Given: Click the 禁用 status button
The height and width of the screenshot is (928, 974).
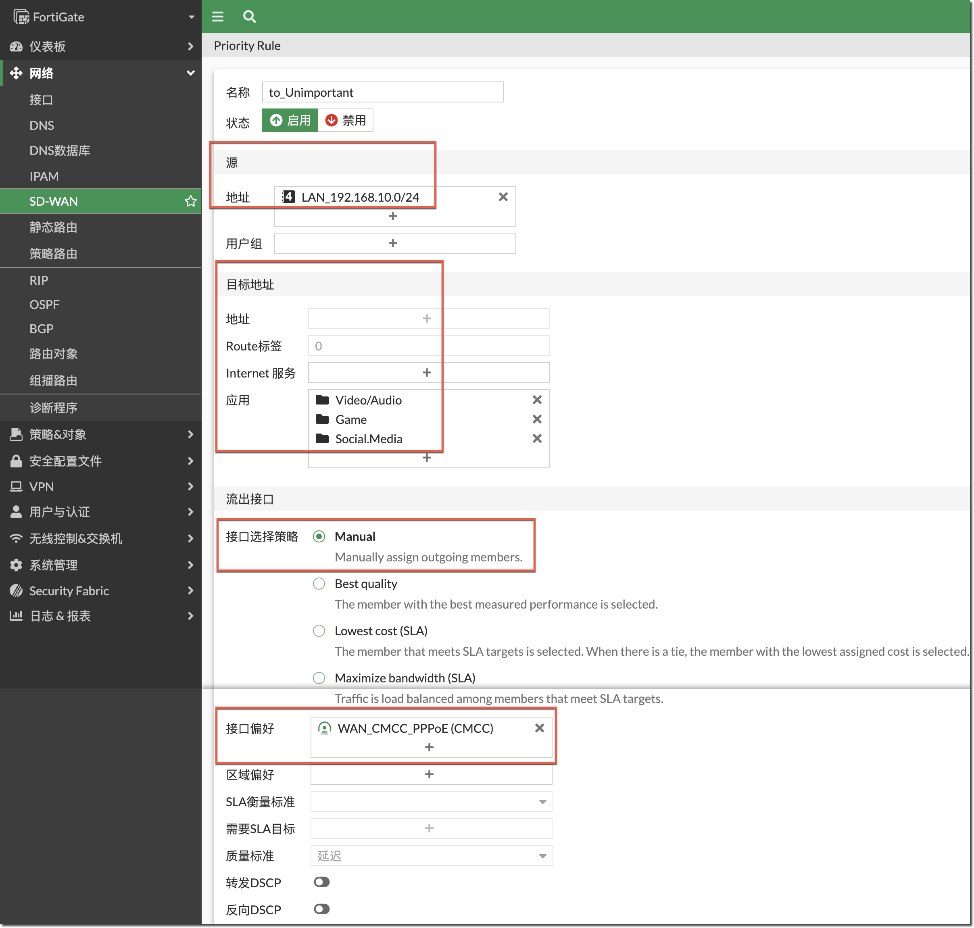Looking at the screenshot, I should [x=345, y=120].
